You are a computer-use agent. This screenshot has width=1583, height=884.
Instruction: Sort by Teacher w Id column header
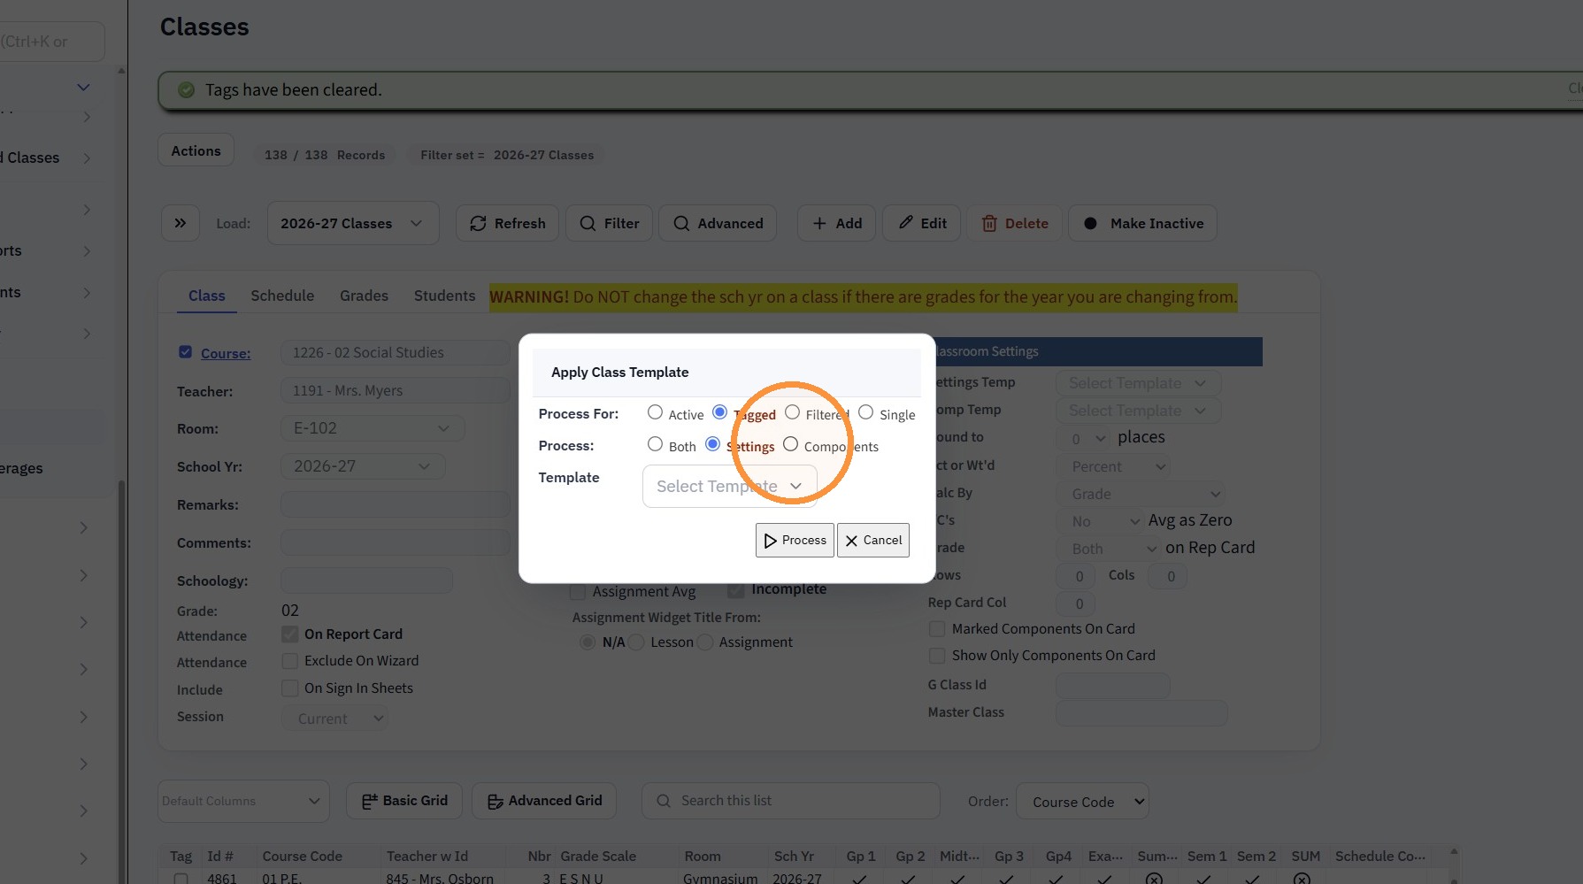coord(426,856)
